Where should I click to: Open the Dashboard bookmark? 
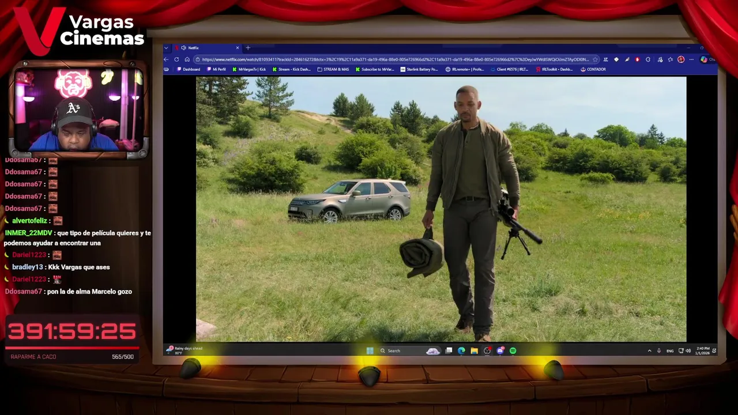189,69
